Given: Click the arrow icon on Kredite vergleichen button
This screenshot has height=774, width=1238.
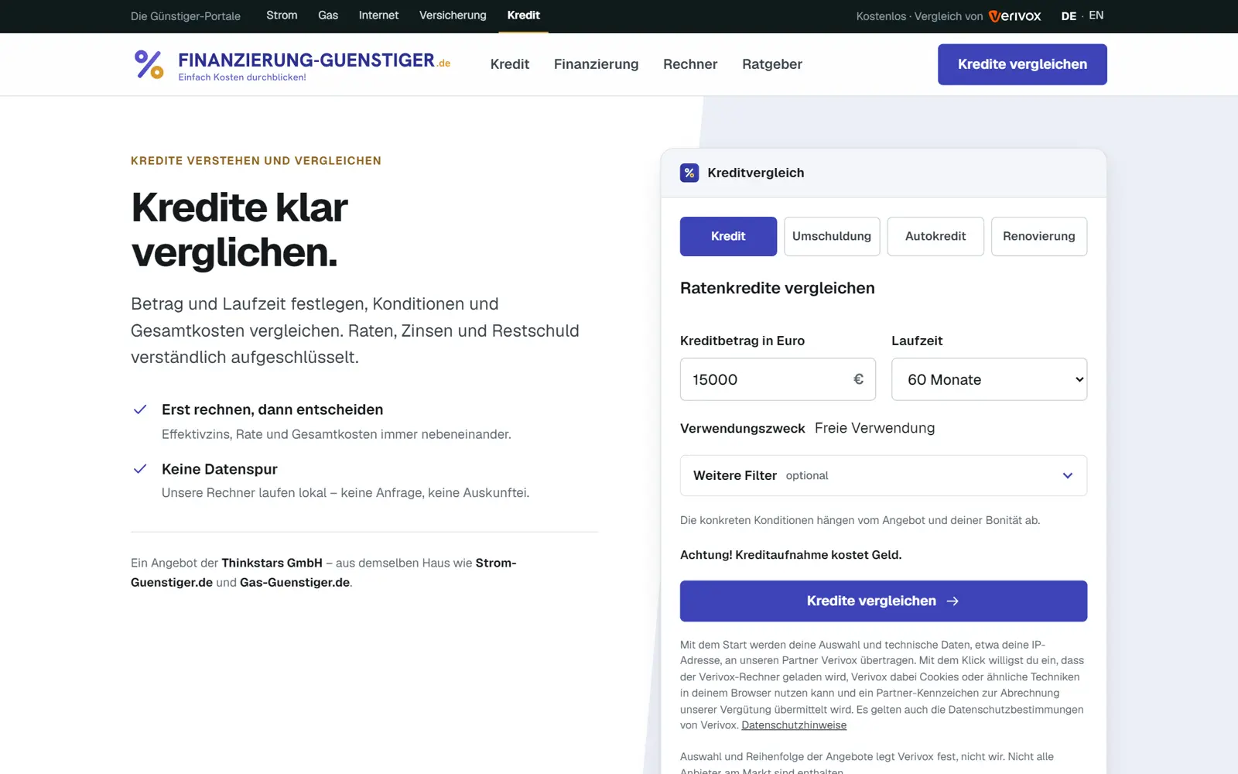Looking at the screenshot, I should coord(952,601).
